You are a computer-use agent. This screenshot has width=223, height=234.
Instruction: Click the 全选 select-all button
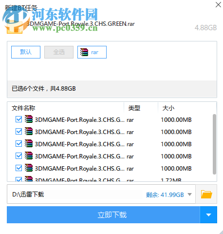(x=59, y=52)
